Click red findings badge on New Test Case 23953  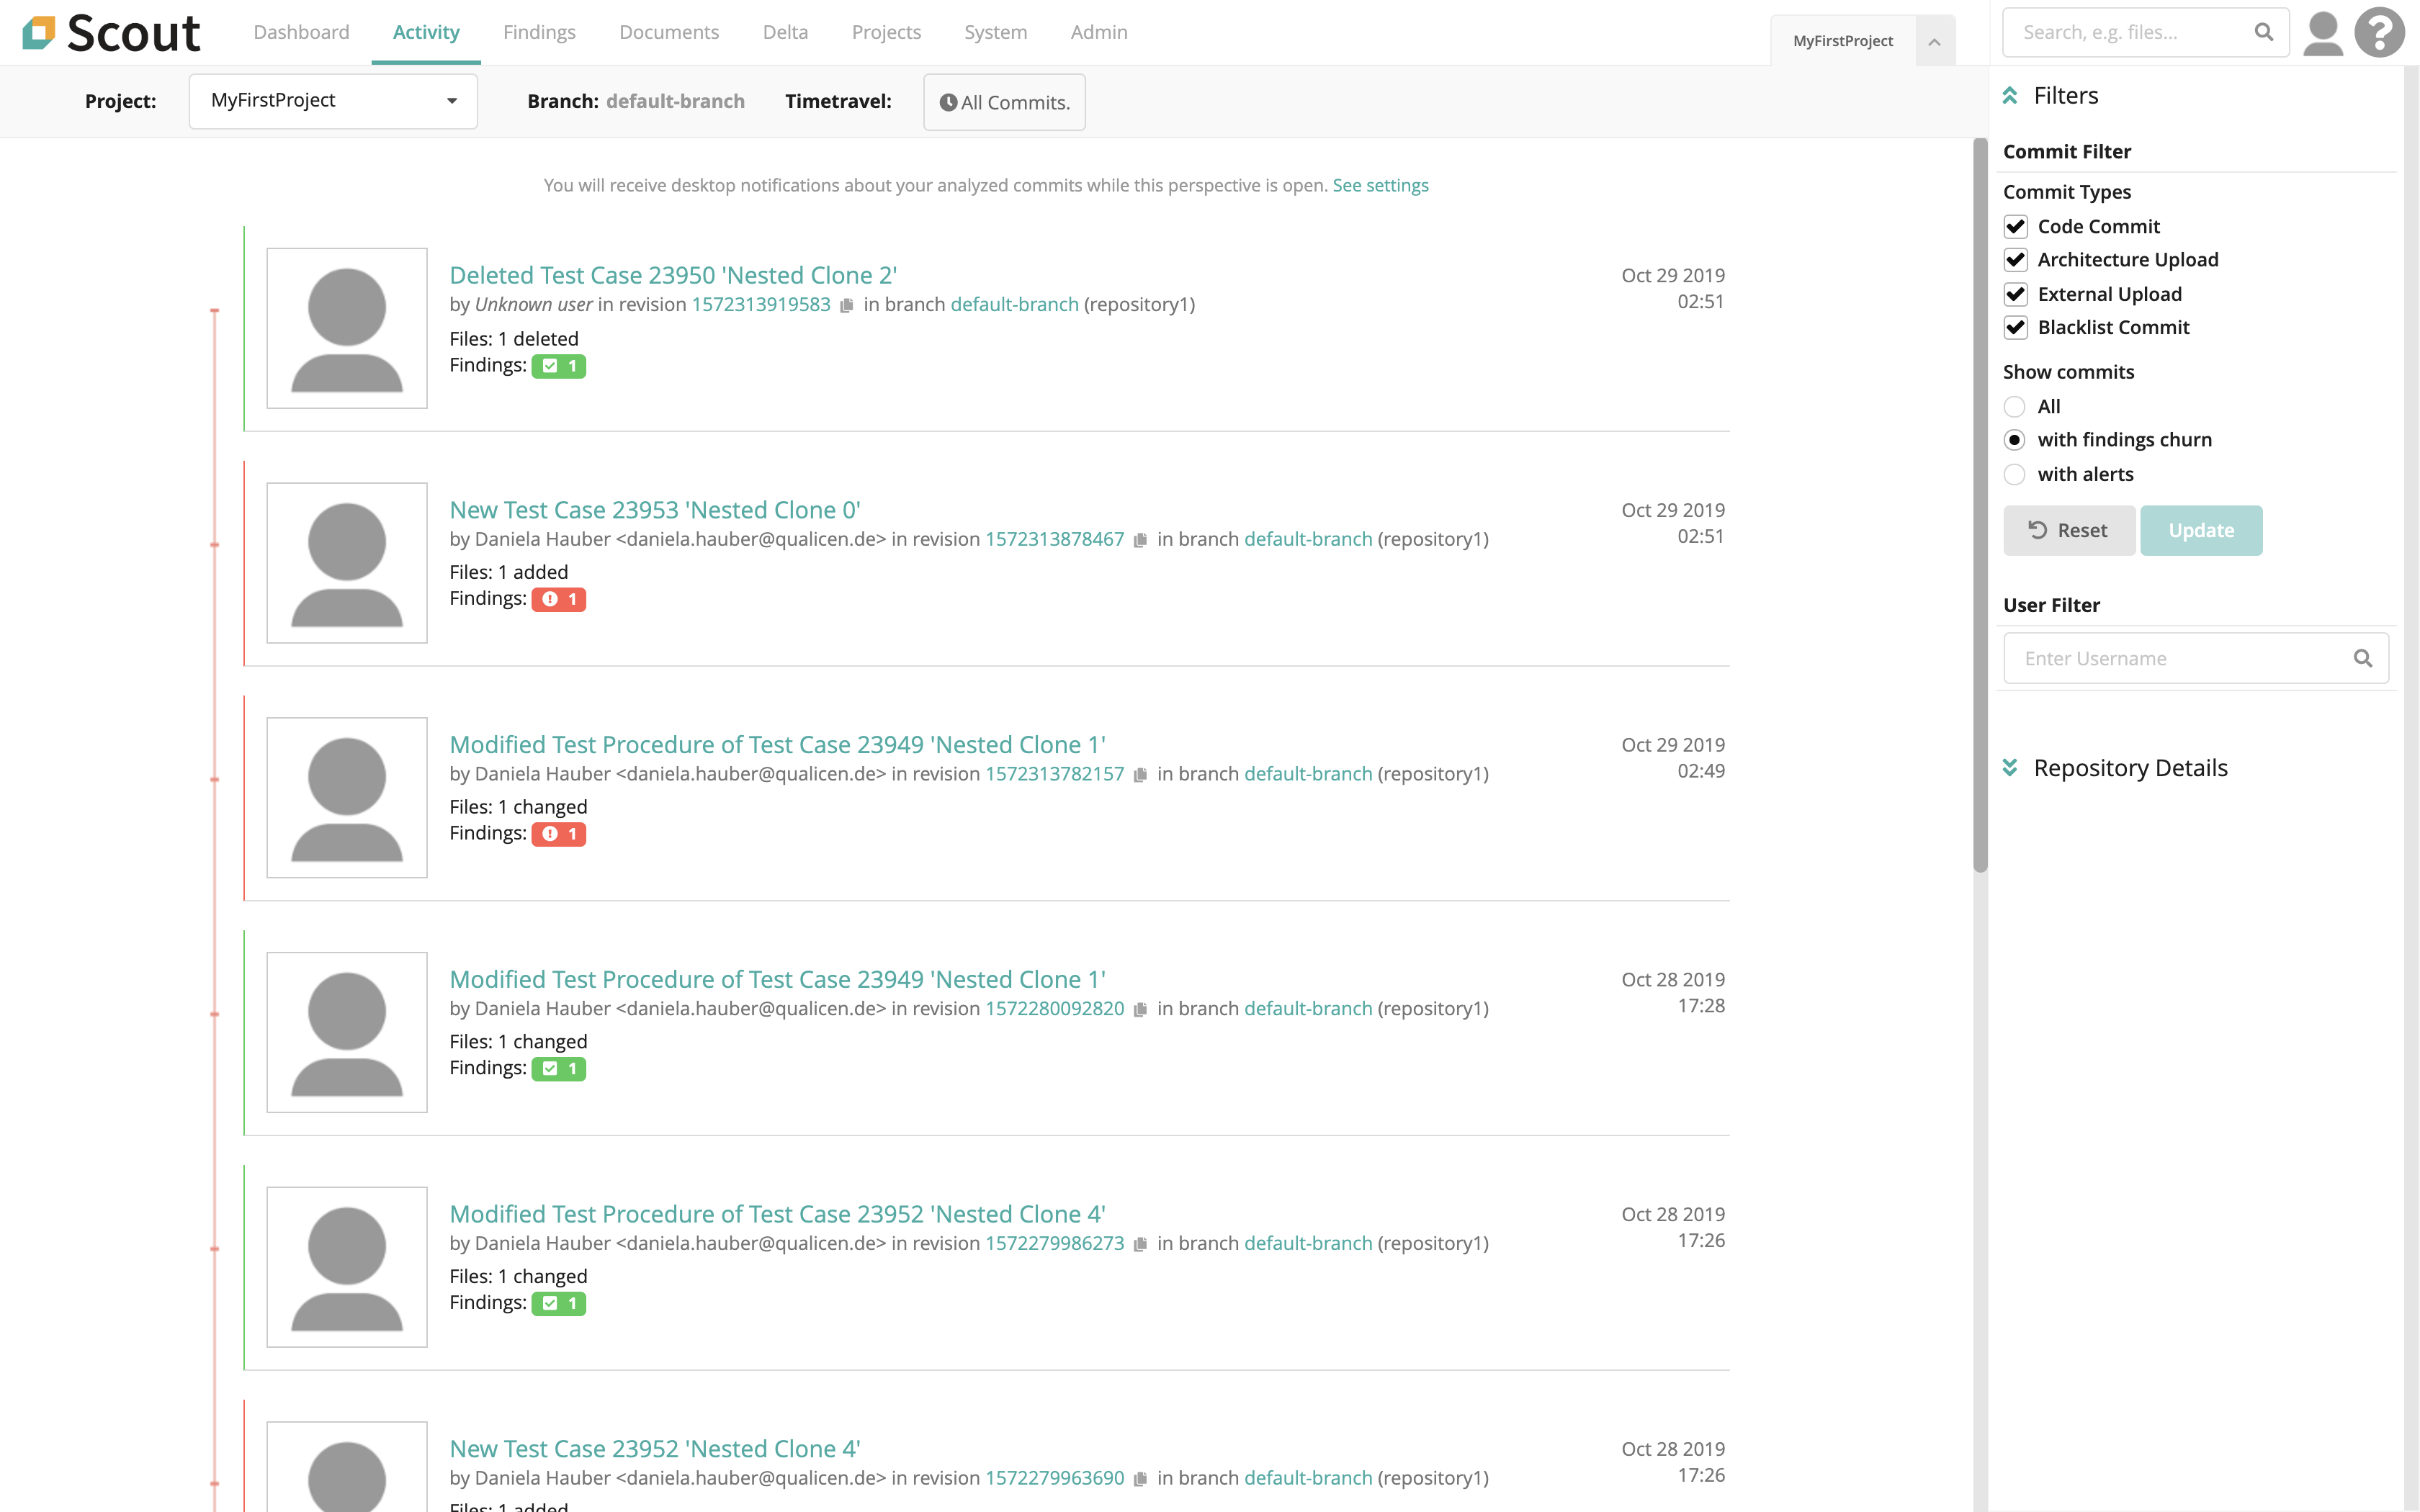coord(558,600)
